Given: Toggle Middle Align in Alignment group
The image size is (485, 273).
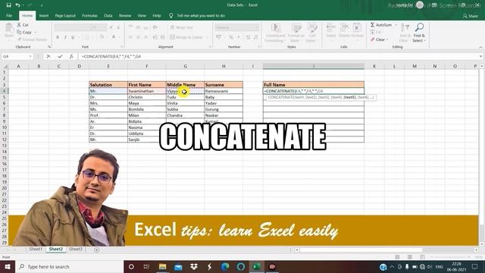Looking at the screenshot, I should pyautogui.click(x=138, y=27).
